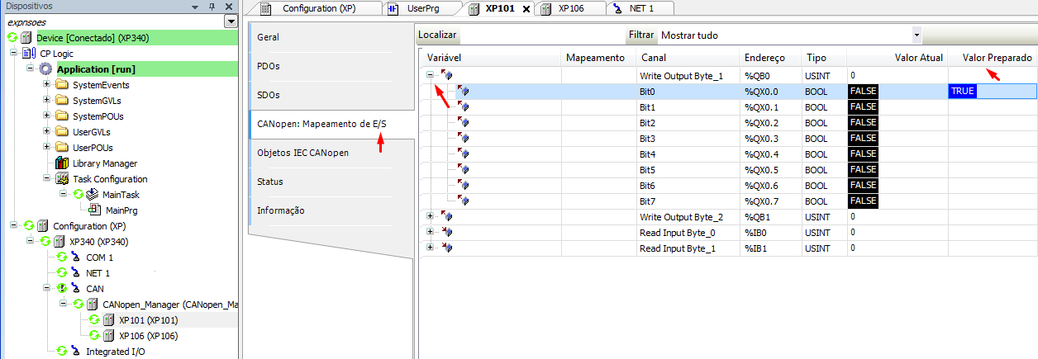Click the Application [run] gear icon
This screenshot has height=359, width=1038.
pyautogui.click(x=45, y=69)
